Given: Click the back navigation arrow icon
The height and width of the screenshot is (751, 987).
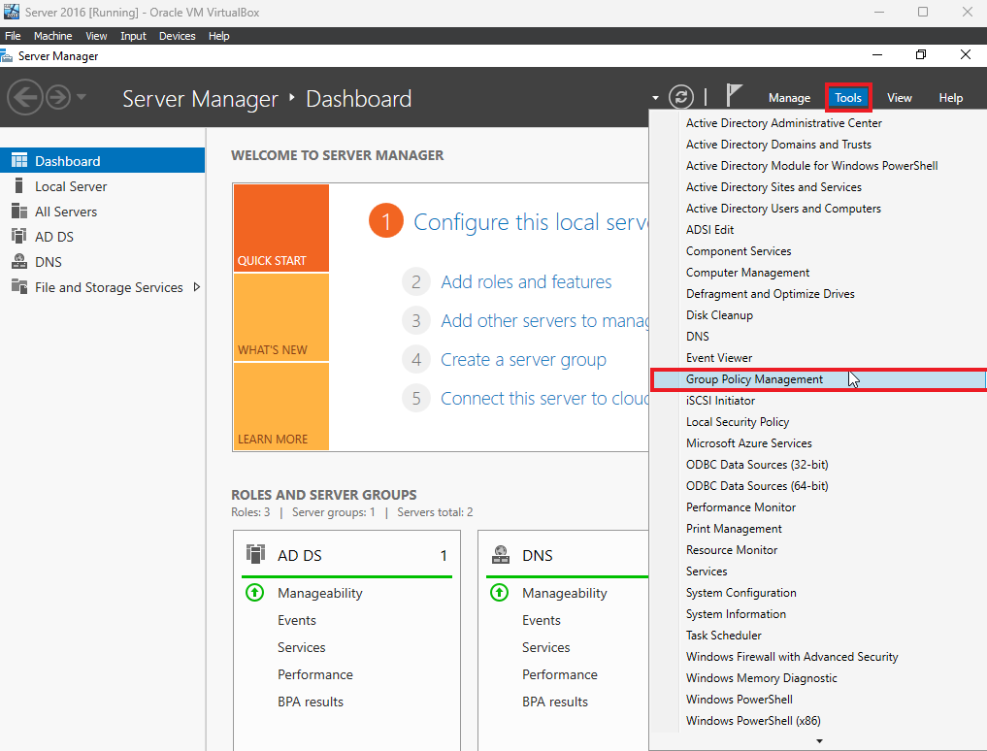Looking at the screenshot, I should tap(24, 98).
